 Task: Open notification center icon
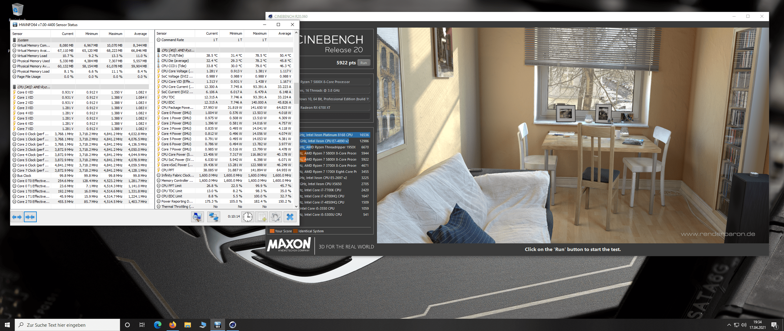[774, 325]
